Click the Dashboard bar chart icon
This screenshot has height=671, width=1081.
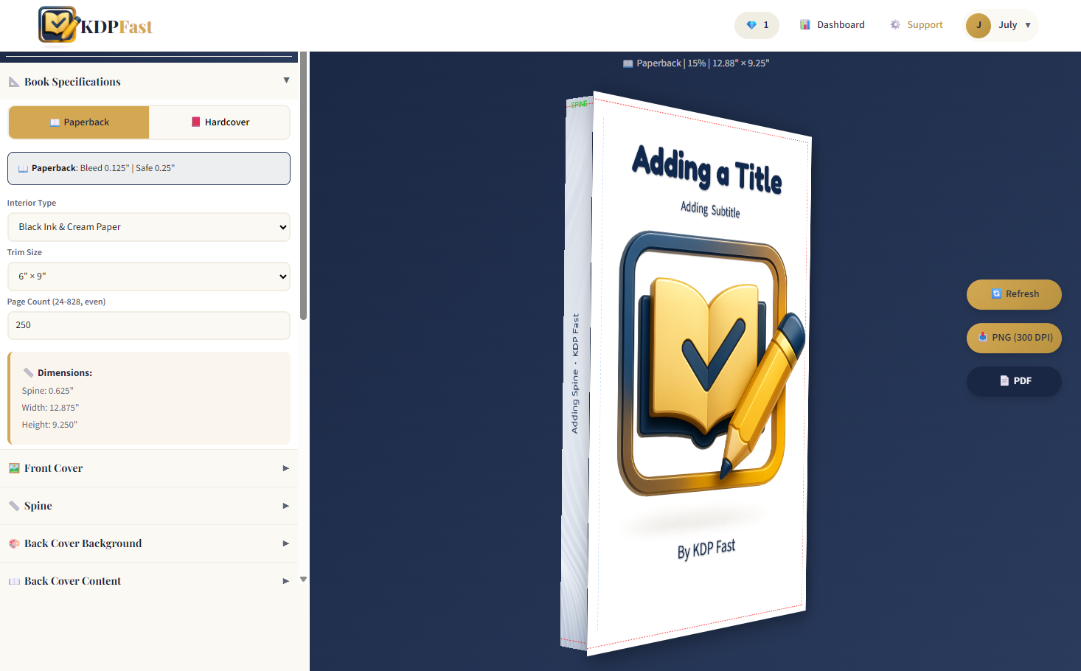[x=804, y=24]
